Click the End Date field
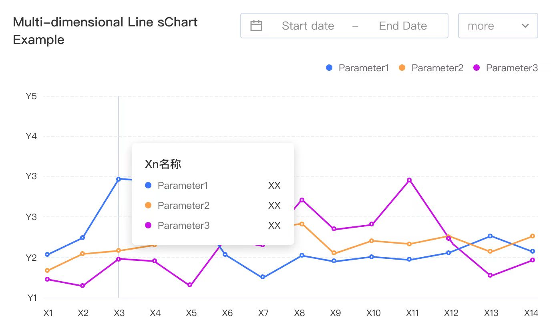Image resolution: width=551 pixels, height=332 pixels. point(402,26)
